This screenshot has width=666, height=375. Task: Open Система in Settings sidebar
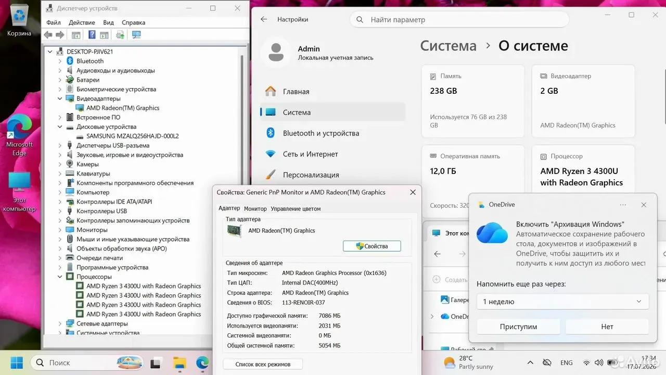pyautogui.click(x=332, y=112)
